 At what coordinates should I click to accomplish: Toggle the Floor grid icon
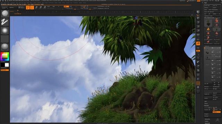click(x=198, y=39)
